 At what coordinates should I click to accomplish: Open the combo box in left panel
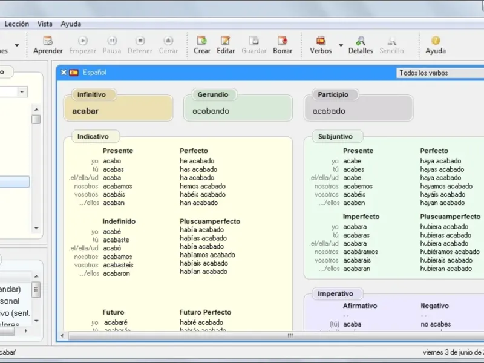(x=22, y=92)
